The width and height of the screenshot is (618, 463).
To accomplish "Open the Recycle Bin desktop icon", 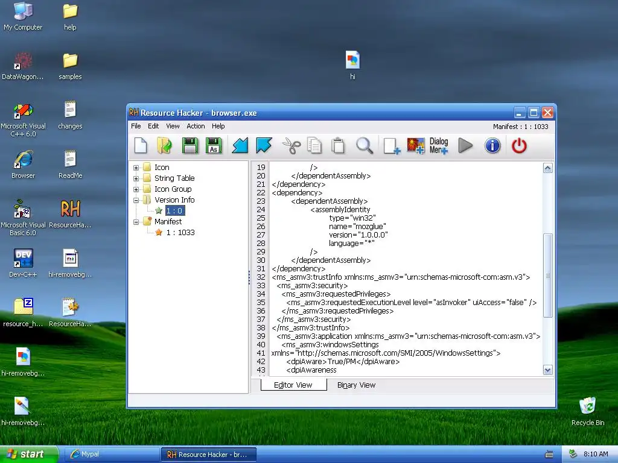I will click(588, 411).
